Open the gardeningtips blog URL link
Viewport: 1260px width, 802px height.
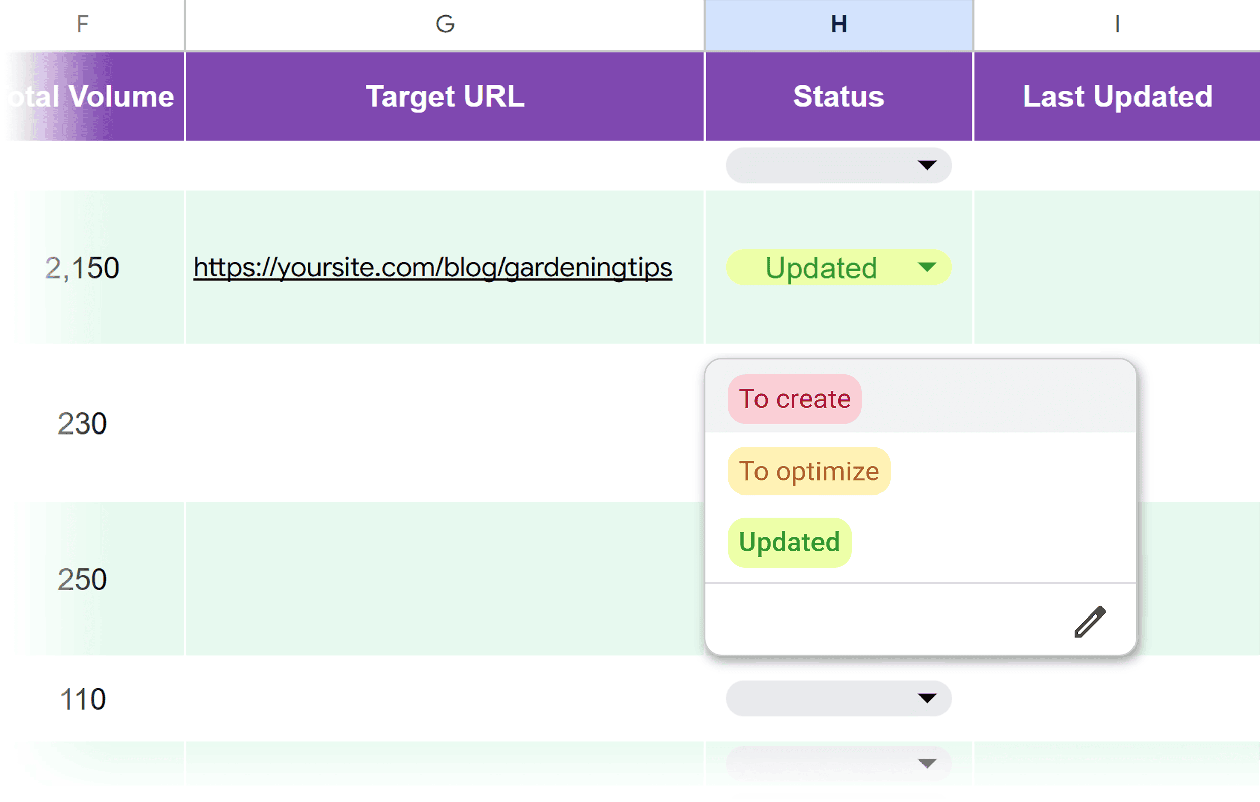point(432,267)
